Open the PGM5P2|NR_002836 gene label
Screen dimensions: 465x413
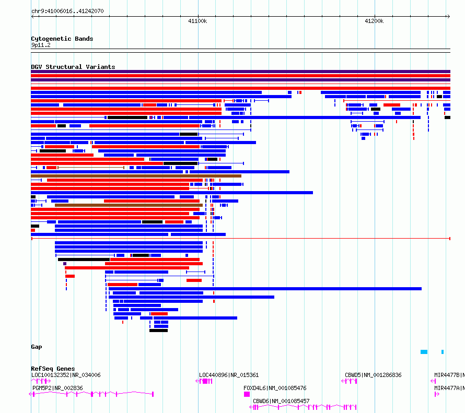click(57, 388)
